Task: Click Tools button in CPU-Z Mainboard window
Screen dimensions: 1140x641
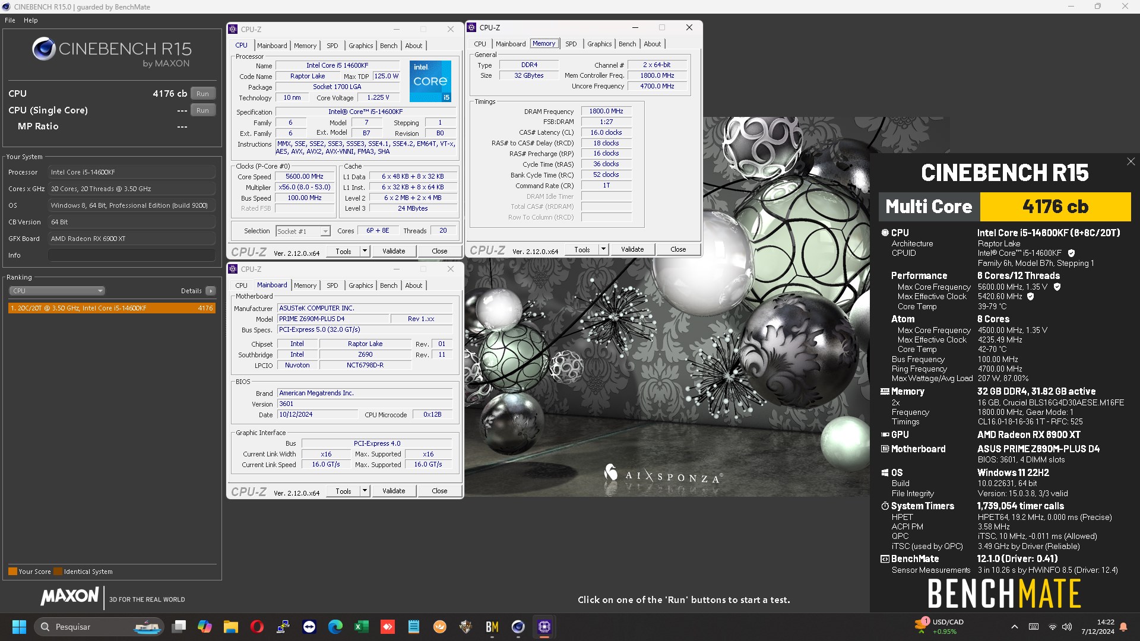Action: click(343, 491)
